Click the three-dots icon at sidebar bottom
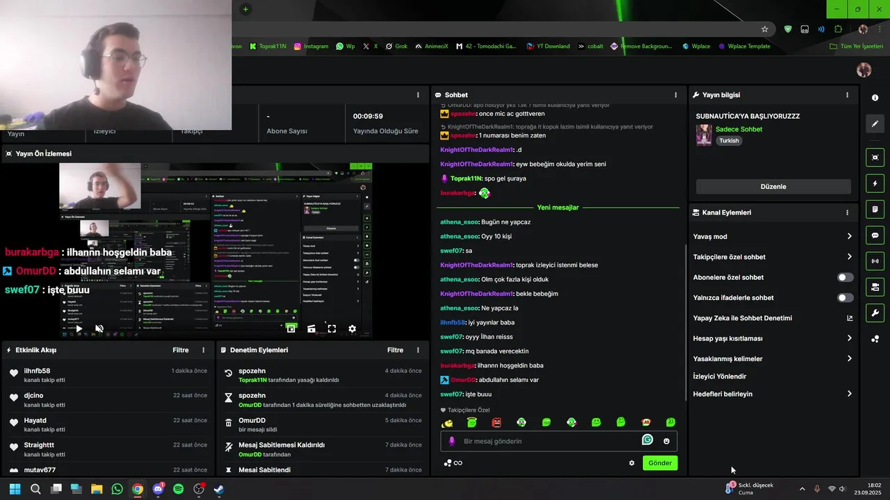Viewport: 890px width, 500px height. click(875, 339)
